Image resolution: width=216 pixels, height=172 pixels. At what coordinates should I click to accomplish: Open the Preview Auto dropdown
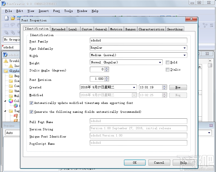click(x=13, y=133)
